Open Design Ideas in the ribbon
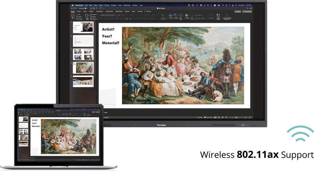314x171 pixels. 218,16
